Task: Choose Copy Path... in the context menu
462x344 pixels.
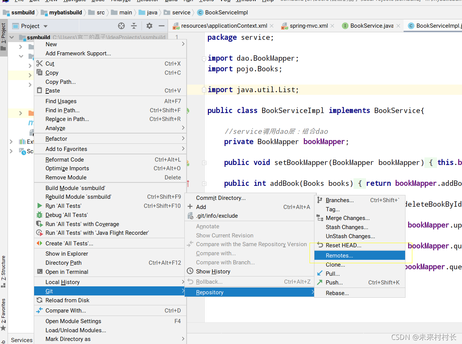Action: [x=110, y=82]
